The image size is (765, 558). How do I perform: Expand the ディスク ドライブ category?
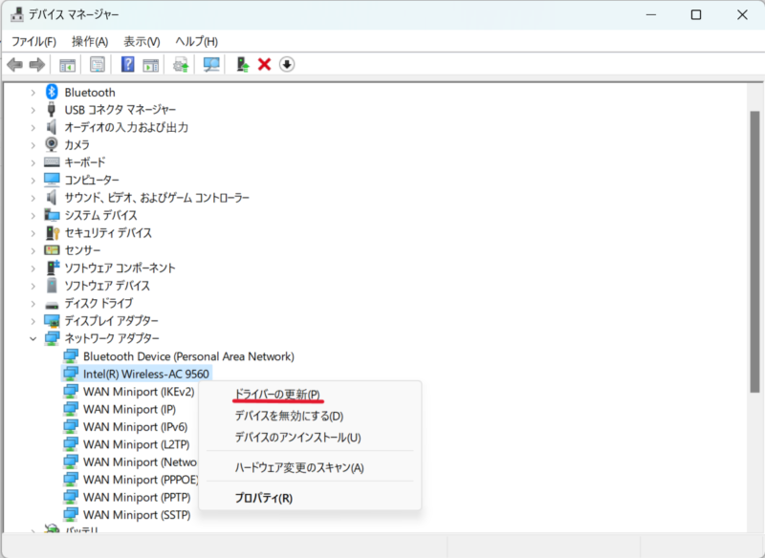[33, 303]
